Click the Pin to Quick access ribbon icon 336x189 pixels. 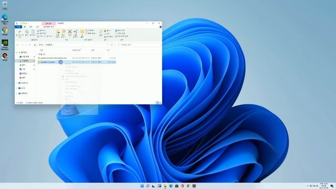click(19, 34)
